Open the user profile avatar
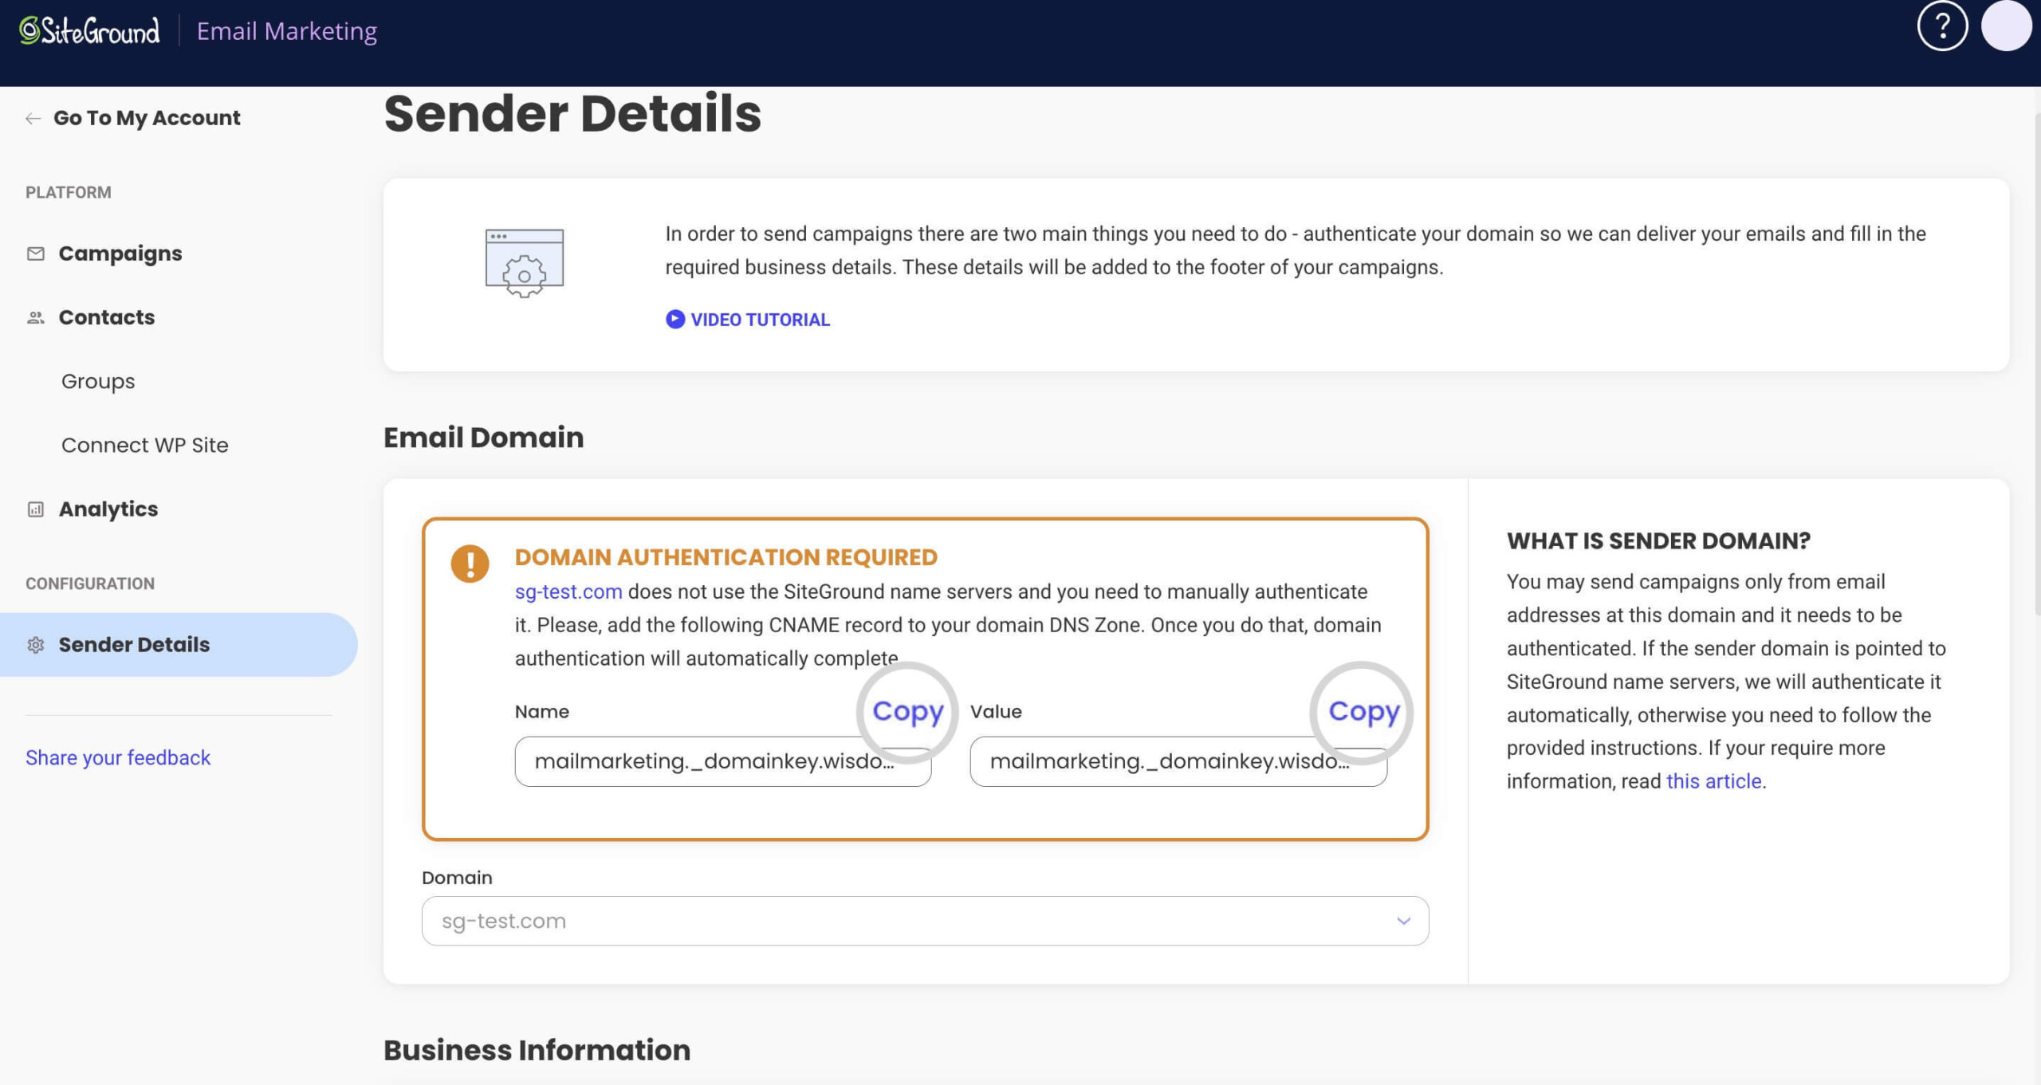Screen dimensions: 2041x1085 coord(2006,26)
